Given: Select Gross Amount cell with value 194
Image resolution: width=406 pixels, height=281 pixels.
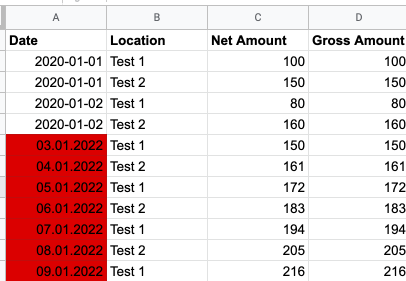Looking at the screenshot, I should pyautogui.click(x=357, y=229).
